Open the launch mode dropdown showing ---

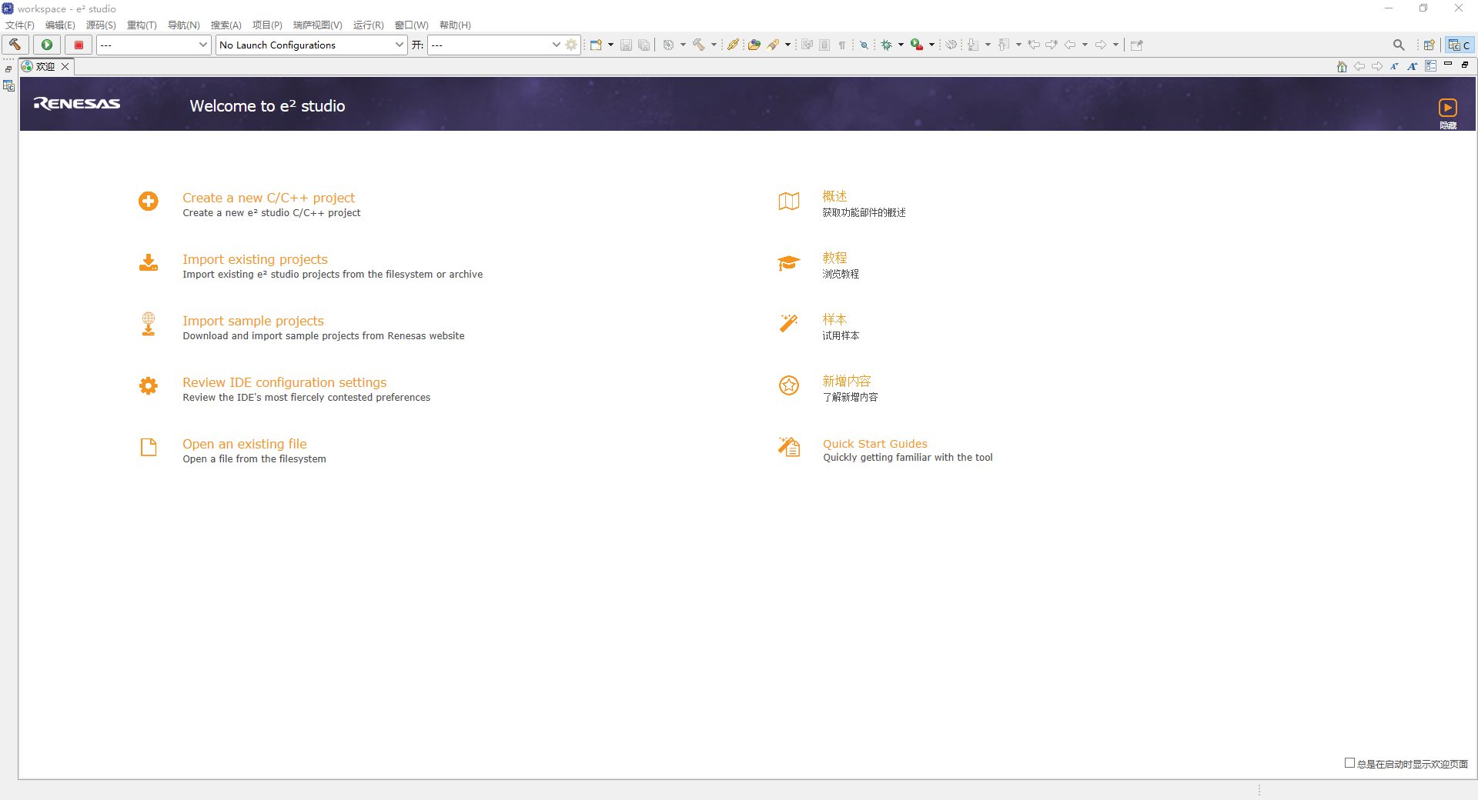153,45
